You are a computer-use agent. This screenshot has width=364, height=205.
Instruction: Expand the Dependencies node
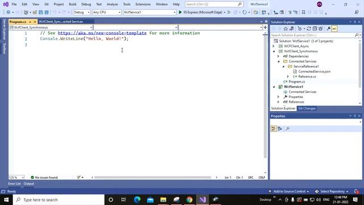[x=278, y=56]
